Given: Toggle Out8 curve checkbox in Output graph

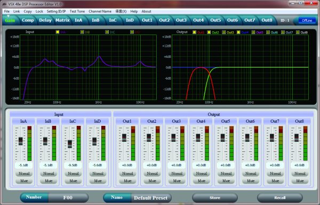Looking at the screenshot, I should tap(298, 32).
